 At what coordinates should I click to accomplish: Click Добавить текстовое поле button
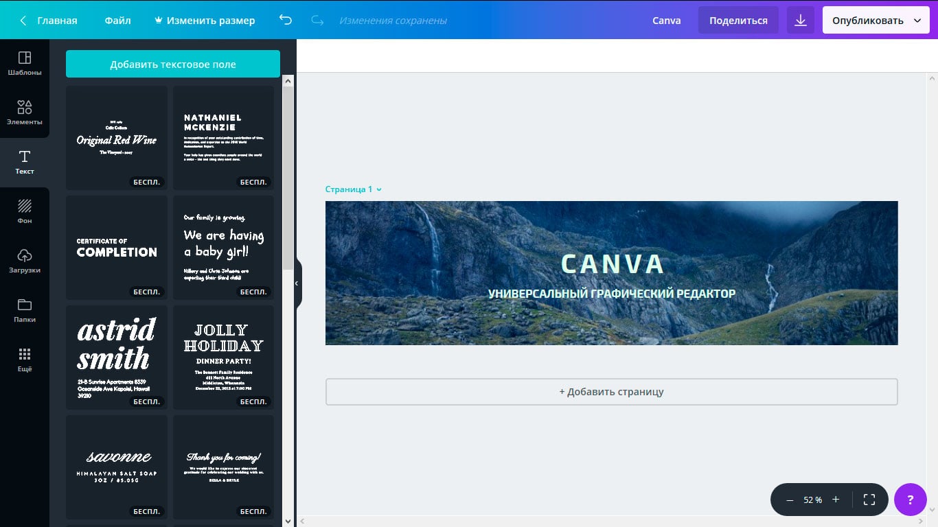172,65
